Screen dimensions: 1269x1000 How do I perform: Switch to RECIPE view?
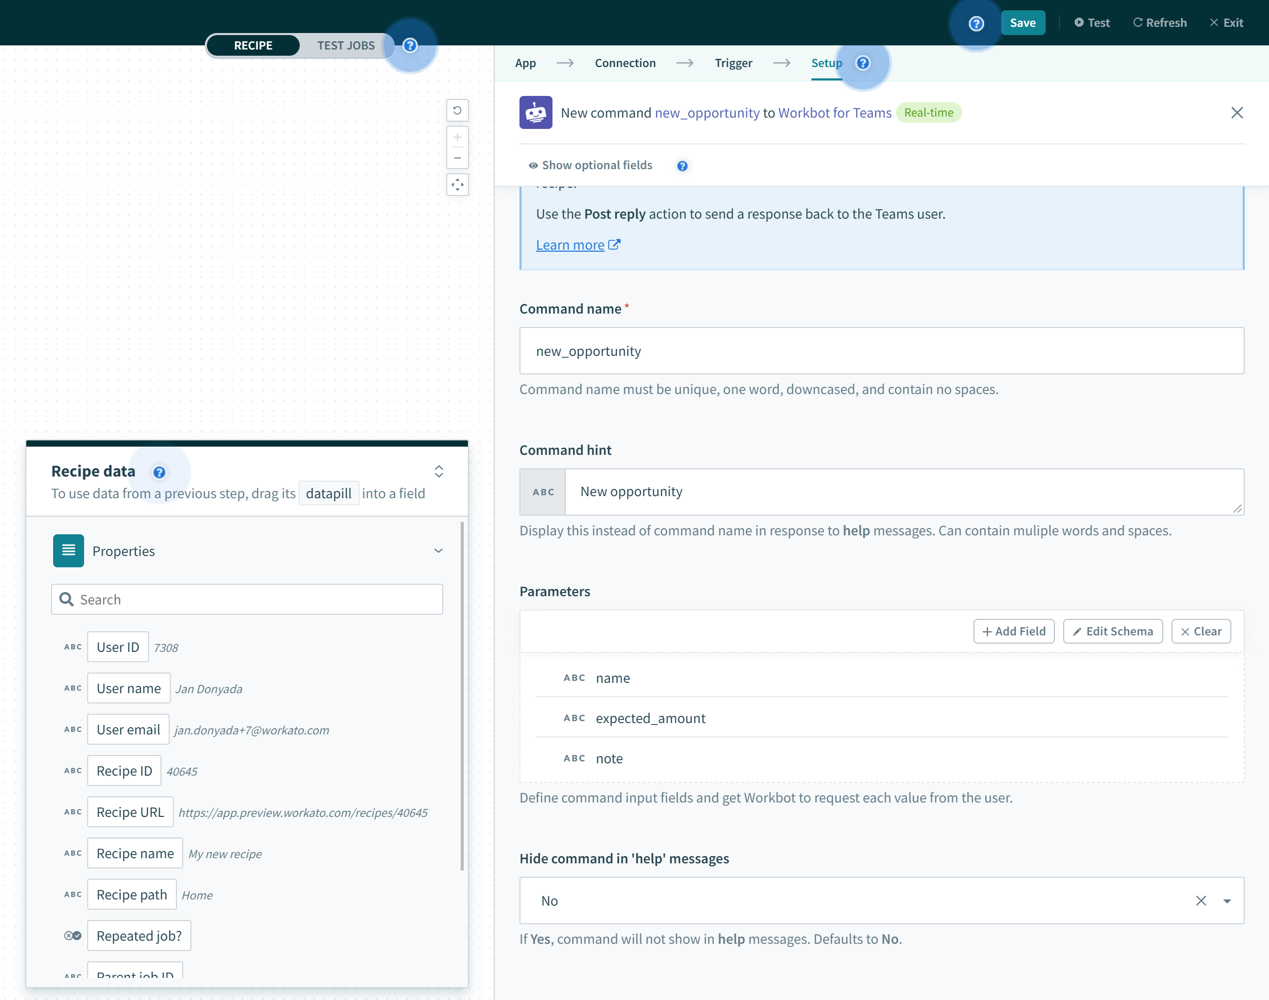tap(253, 46)
